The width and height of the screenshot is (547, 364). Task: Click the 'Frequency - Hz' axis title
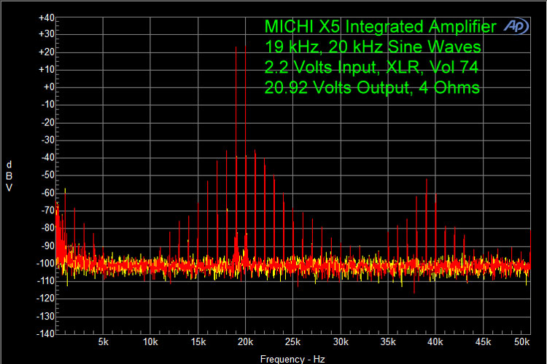click(x=292, y=359)
